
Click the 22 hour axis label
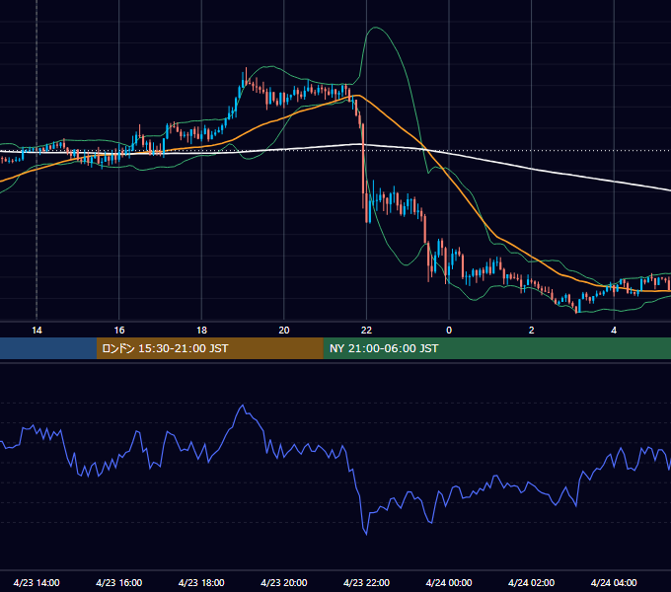pos(366,331)
